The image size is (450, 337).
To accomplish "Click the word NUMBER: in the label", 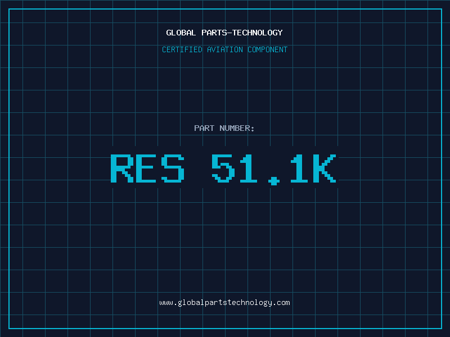I will click(x=237, y=128).
